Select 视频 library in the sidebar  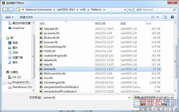(13, 43)
